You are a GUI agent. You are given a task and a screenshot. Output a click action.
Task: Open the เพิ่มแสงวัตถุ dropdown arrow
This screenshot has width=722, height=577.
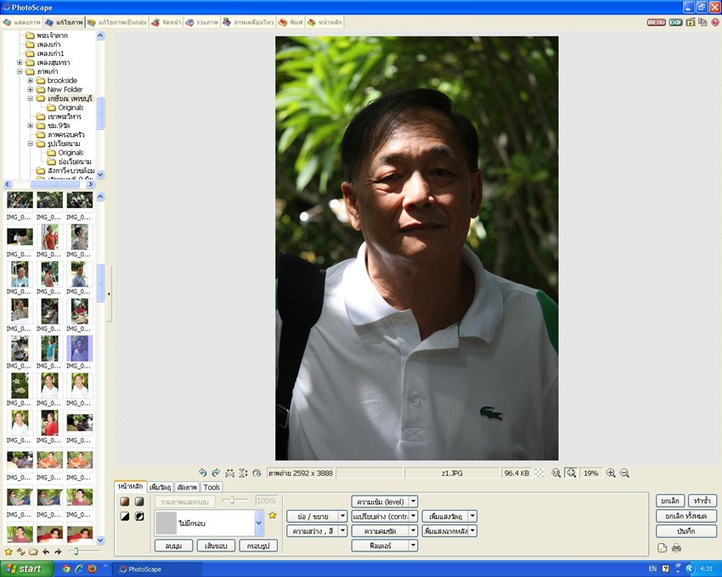click(473, 516)
